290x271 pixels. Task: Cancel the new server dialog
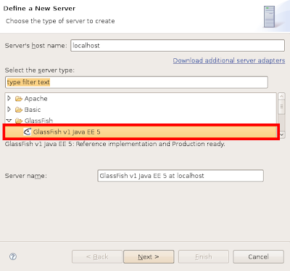click(x=258, y=256)
